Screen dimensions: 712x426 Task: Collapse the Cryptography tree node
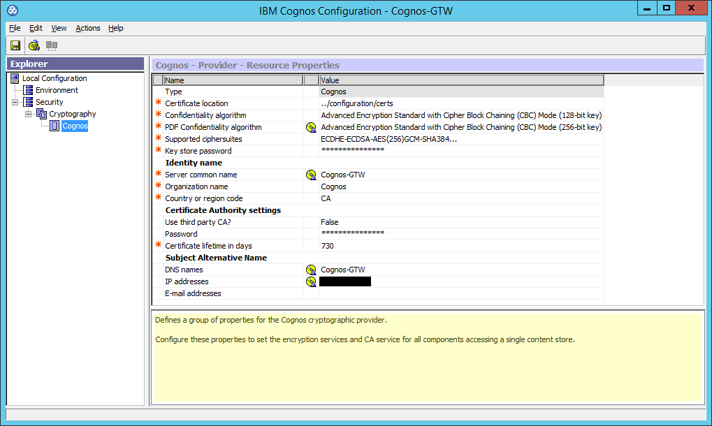(28, 114)
